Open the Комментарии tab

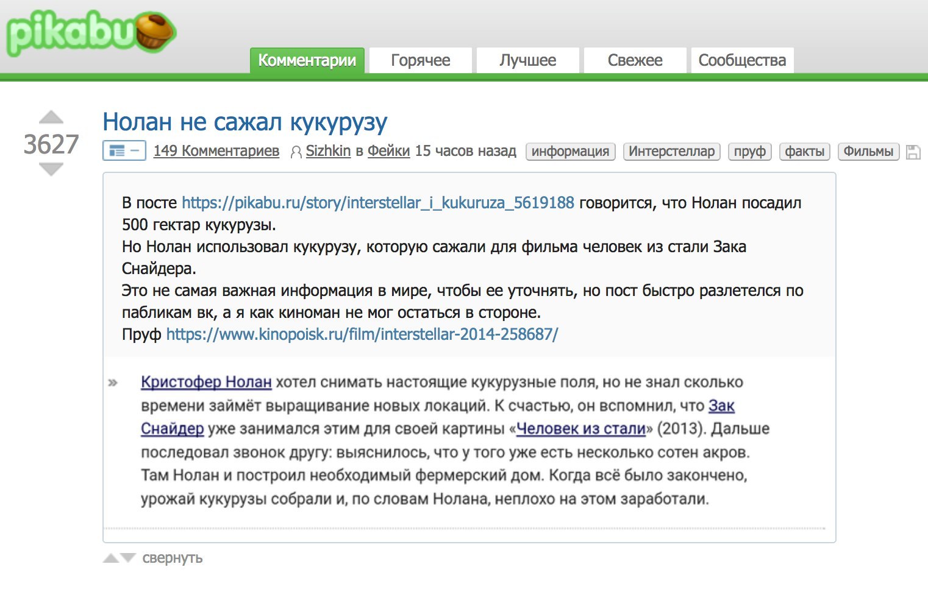307,60
